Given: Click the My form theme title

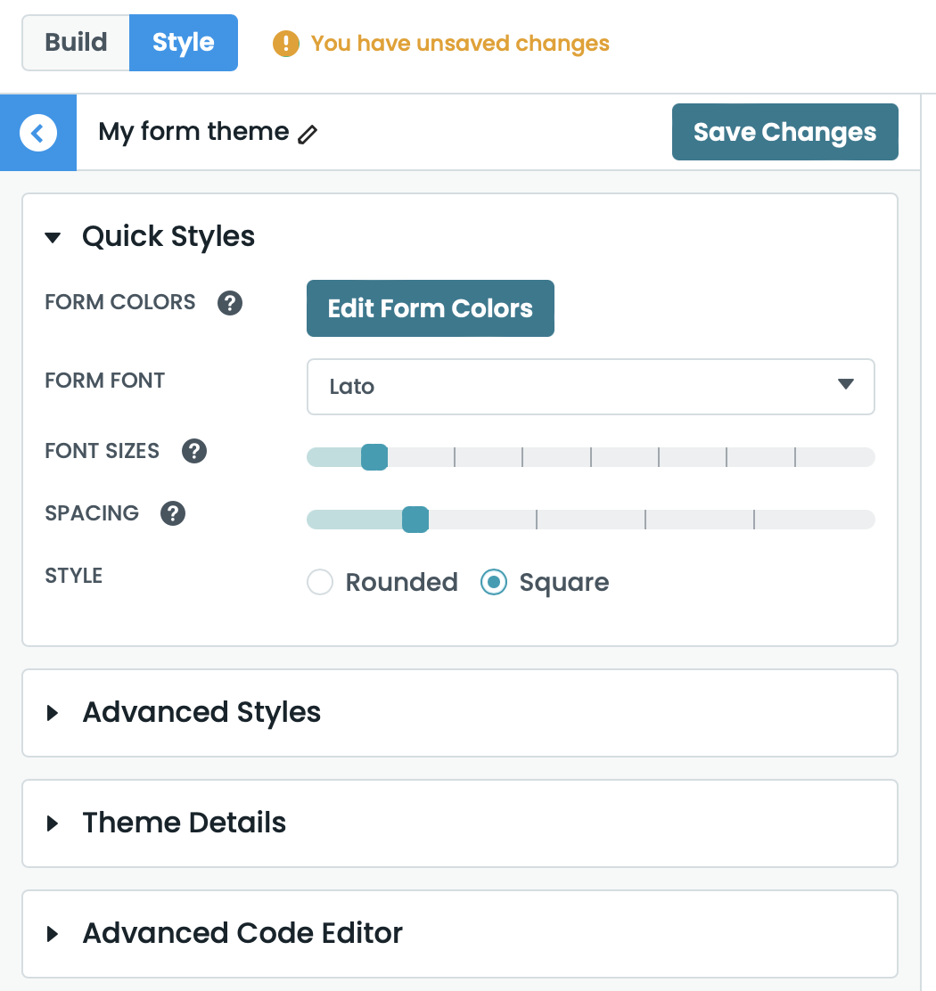Looking at the screenshot, I should [193, 132].
